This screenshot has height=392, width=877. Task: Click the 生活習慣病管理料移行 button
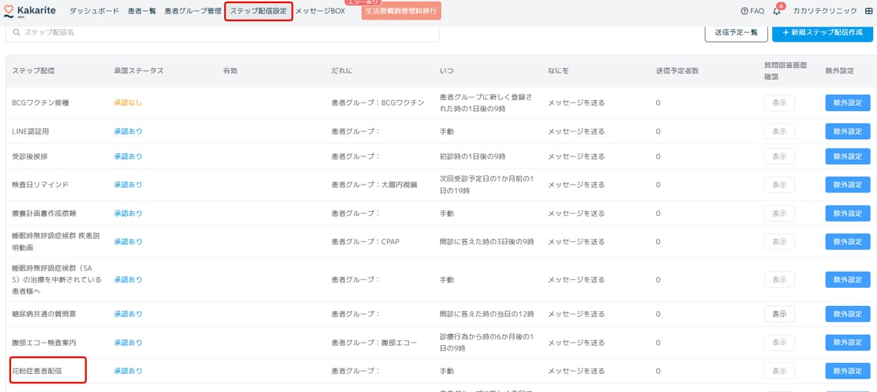401,12
